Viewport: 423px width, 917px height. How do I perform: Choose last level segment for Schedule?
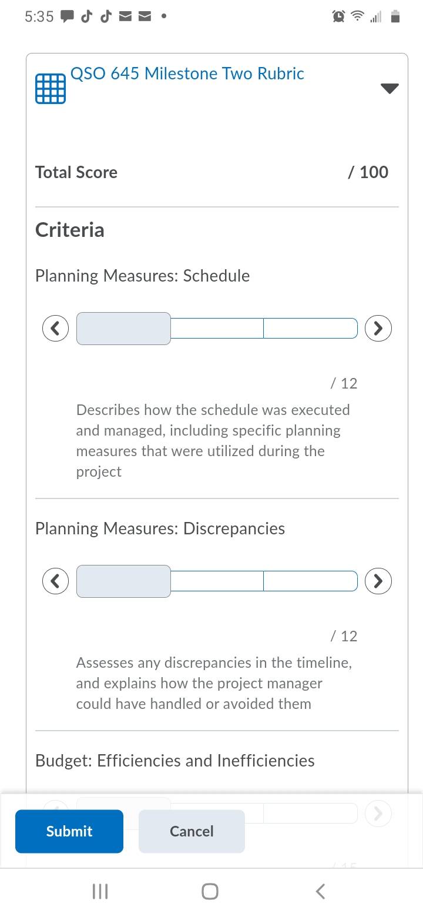pos(310,328)
